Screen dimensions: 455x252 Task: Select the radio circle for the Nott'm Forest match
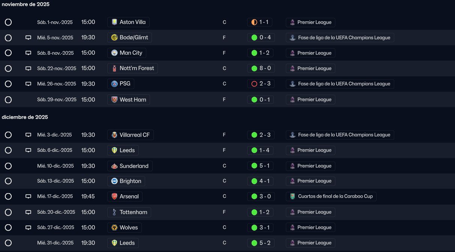click(8, 68)
